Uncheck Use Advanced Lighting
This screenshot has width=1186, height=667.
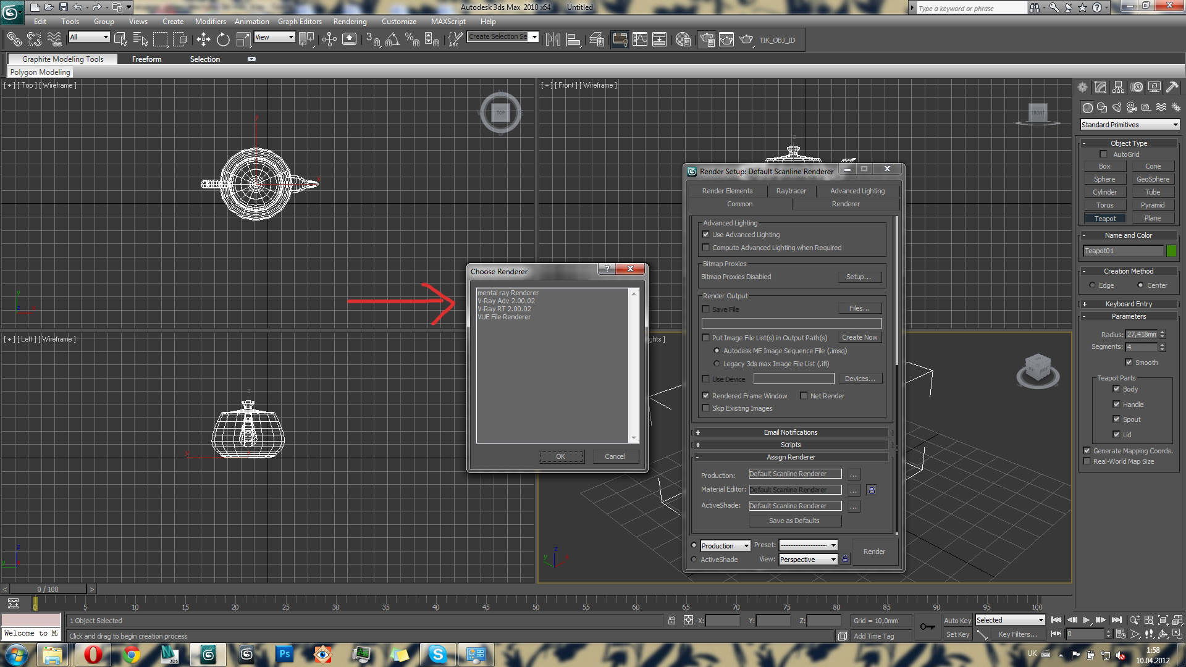[x=705, y=235]
